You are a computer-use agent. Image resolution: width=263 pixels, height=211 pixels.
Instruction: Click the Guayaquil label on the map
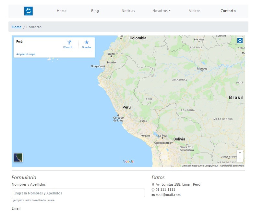point(98,66)
